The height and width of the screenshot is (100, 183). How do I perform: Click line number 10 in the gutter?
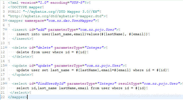click(3, 43)
